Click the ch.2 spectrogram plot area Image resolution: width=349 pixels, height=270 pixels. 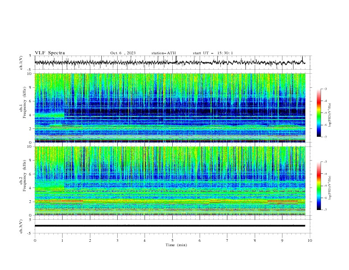coord(170,181)
